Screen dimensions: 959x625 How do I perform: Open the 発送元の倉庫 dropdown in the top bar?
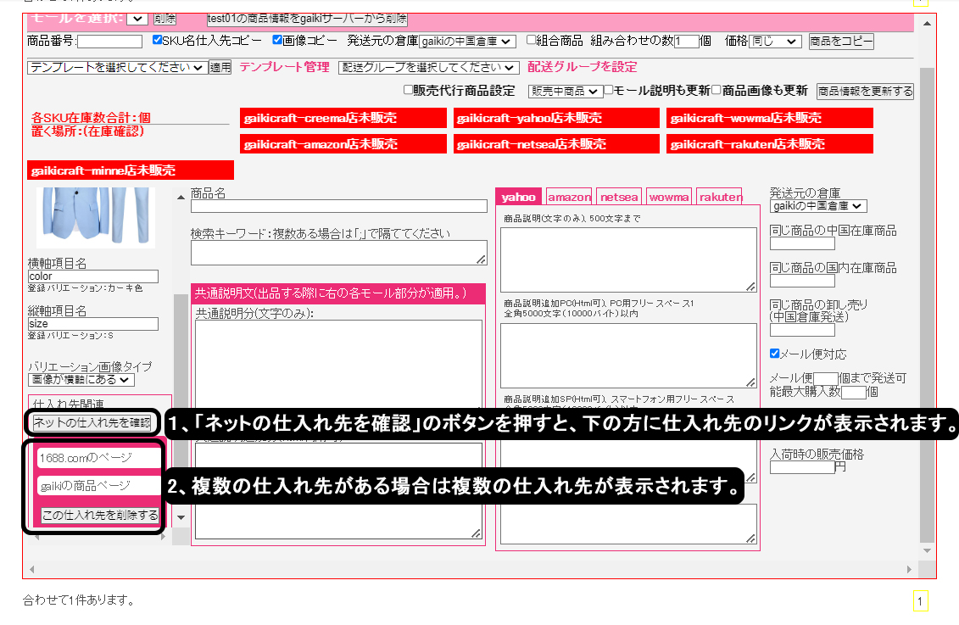point(467,41)
